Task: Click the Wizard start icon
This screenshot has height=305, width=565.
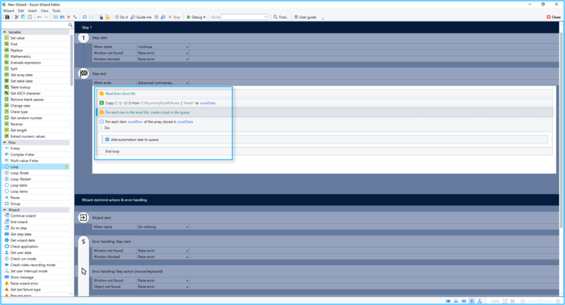Action: point(83,218)
